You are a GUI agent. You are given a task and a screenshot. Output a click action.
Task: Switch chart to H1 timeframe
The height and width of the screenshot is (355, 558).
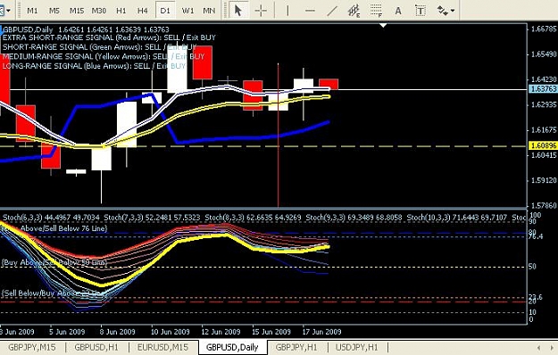121,11
